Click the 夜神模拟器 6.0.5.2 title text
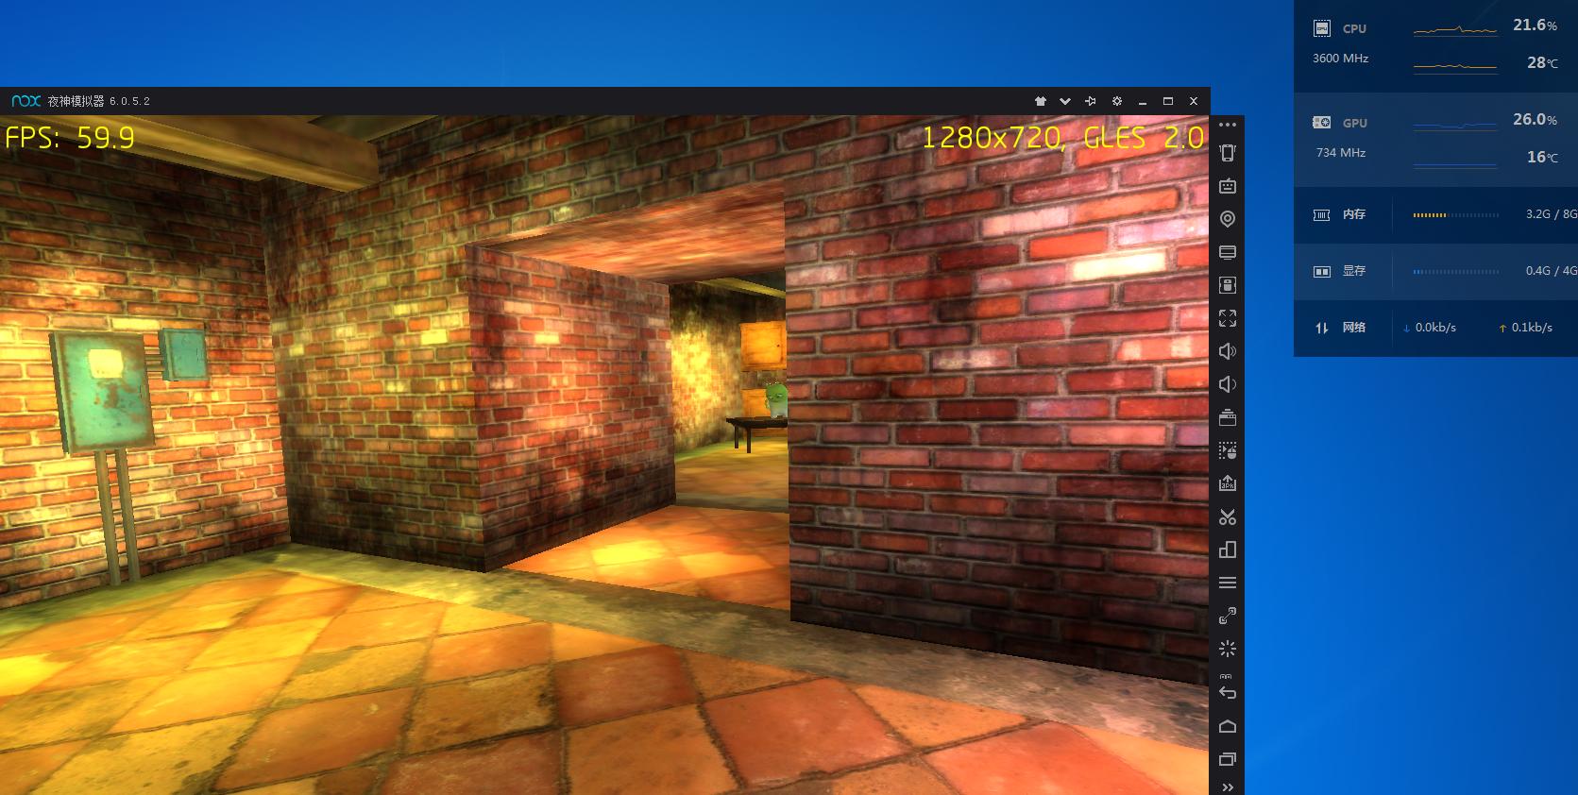1578x795 pixels. pyautogui.click(x=98, y=101)
